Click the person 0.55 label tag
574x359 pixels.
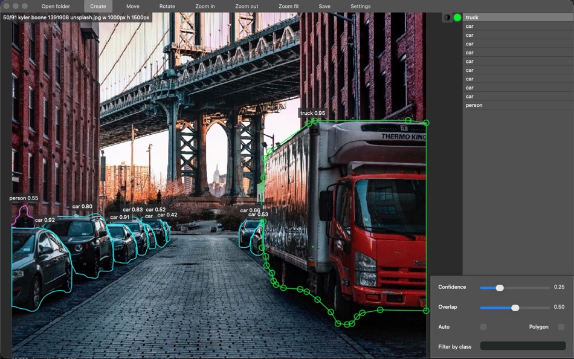24,198
